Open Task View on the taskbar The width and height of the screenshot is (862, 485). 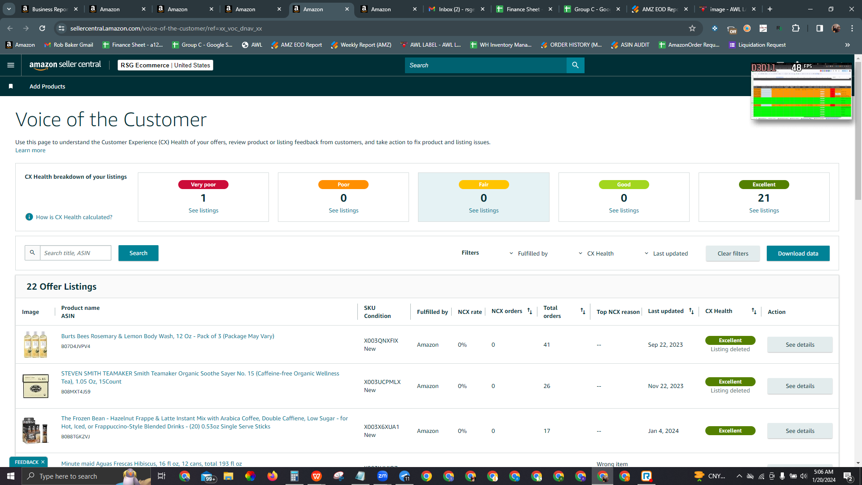pos(162,476)
